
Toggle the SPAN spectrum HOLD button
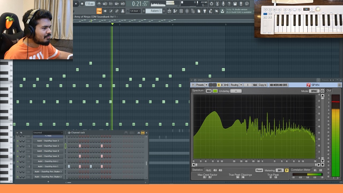(209, 91)
